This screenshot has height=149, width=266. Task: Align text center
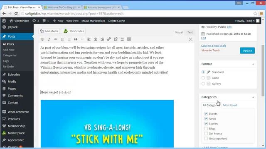tap(96, 39)
